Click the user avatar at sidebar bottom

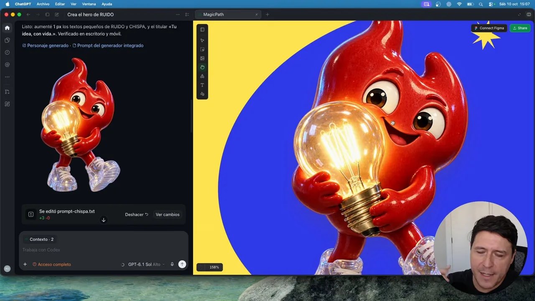tap(7, 268)
